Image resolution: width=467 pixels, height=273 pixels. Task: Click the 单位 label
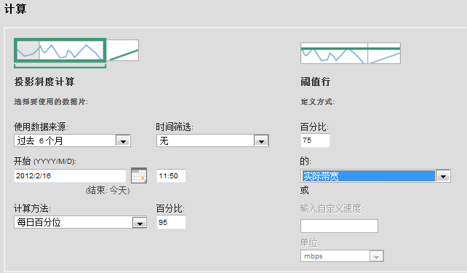[x=310, y=242]
